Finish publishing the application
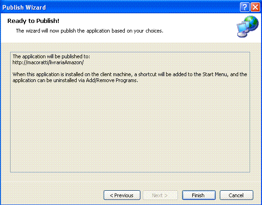Viewport: 262px width, 205px height. [199, 195]
